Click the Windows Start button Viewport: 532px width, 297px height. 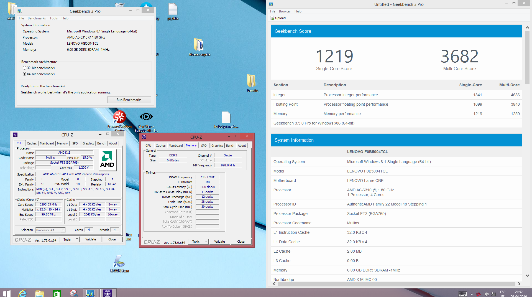coord(7,293)
